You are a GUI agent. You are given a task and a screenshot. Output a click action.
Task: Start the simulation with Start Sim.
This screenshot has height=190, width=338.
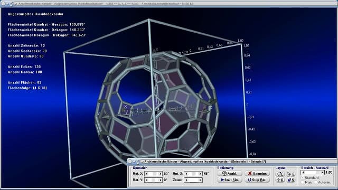click(x=230, y=180)
